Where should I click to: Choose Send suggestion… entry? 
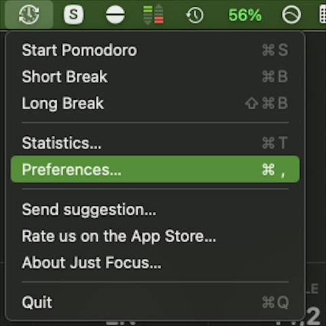click(x=155, y=209)
